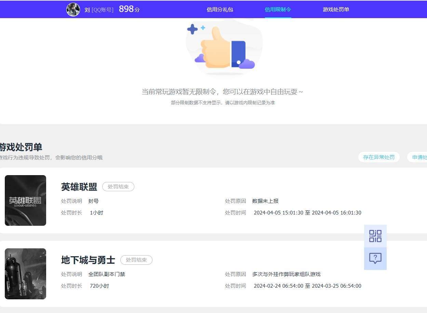
Task: Click the 多次与外挂作弊玩家组队游戏 reason text
Action: (x=286, y=274)
